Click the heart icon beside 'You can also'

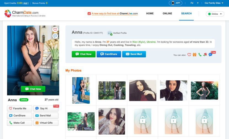coord(189,55)
